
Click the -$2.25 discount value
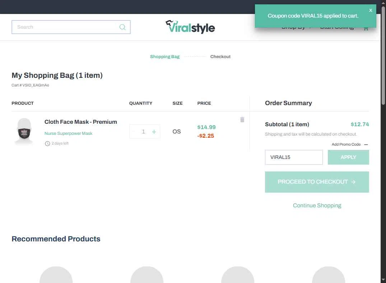[205, 136]
